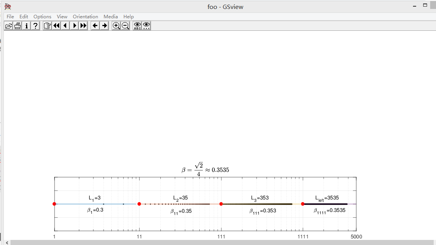The height and width of the screenshot is (245, 436).
Task: Go to the previous page
Action: (x=65, y=25)
